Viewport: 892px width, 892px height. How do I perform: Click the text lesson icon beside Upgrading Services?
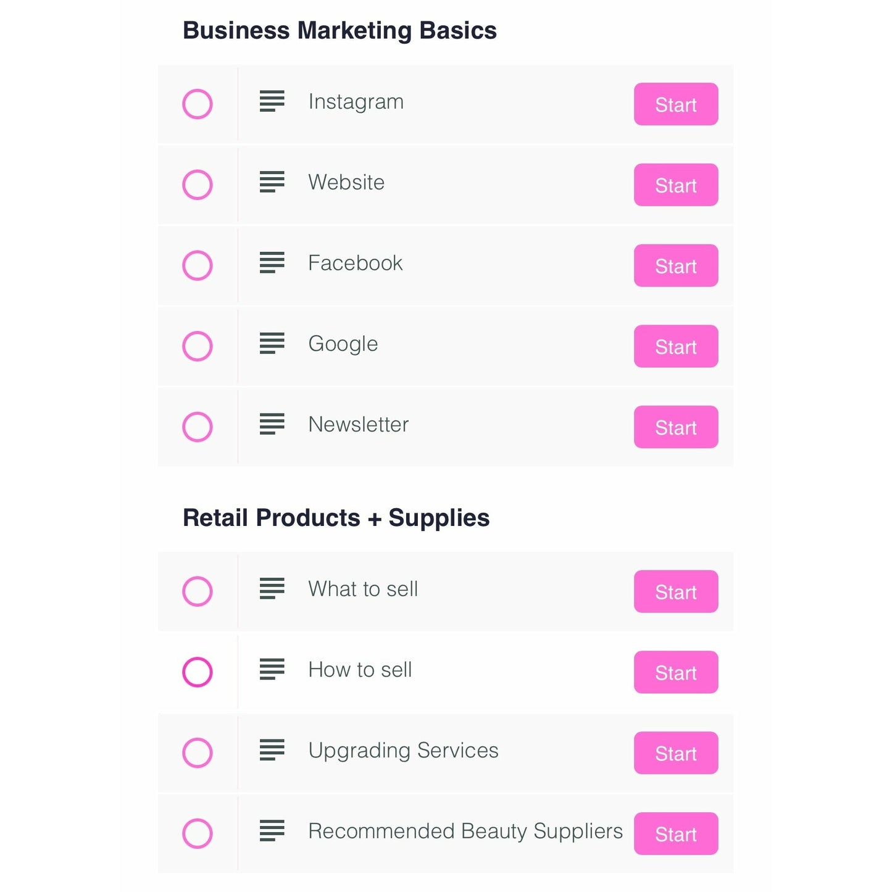(x=272, y=750)
